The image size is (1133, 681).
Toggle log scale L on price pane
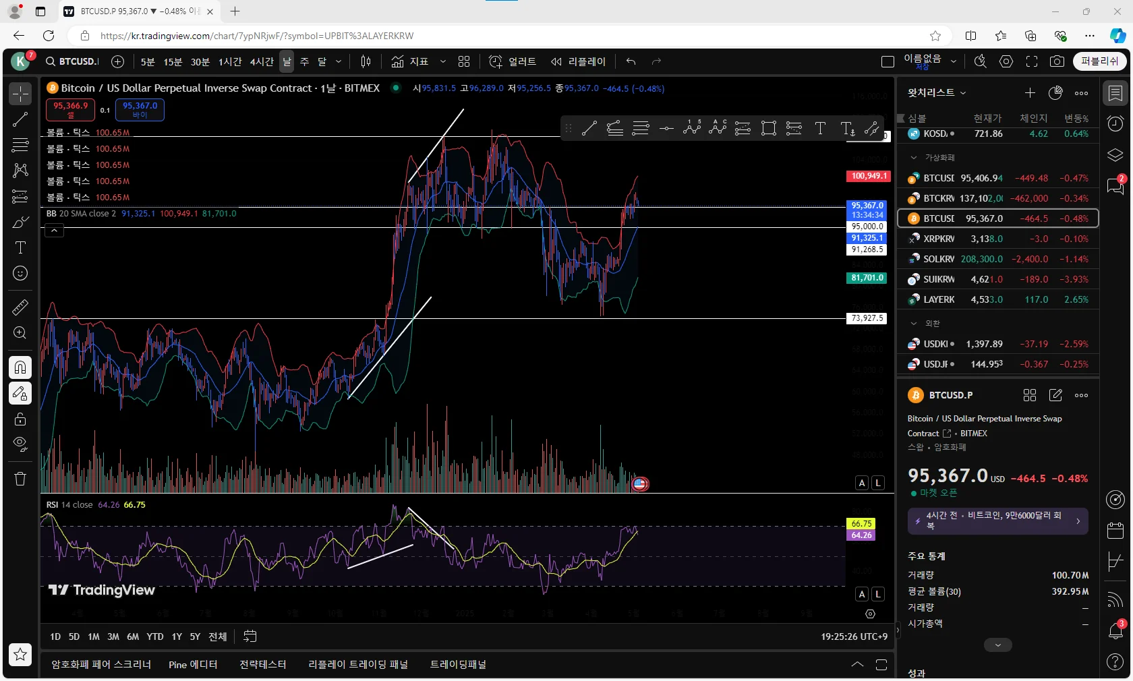coord(878,483)
